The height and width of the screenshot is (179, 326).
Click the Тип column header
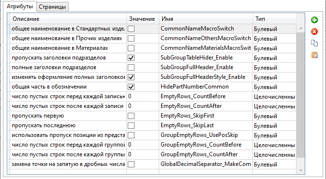click(x=274, y=19)
